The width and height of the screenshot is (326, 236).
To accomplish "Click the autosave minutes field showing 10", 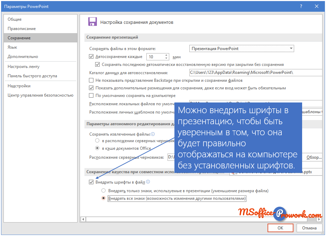I will [156, 57].
